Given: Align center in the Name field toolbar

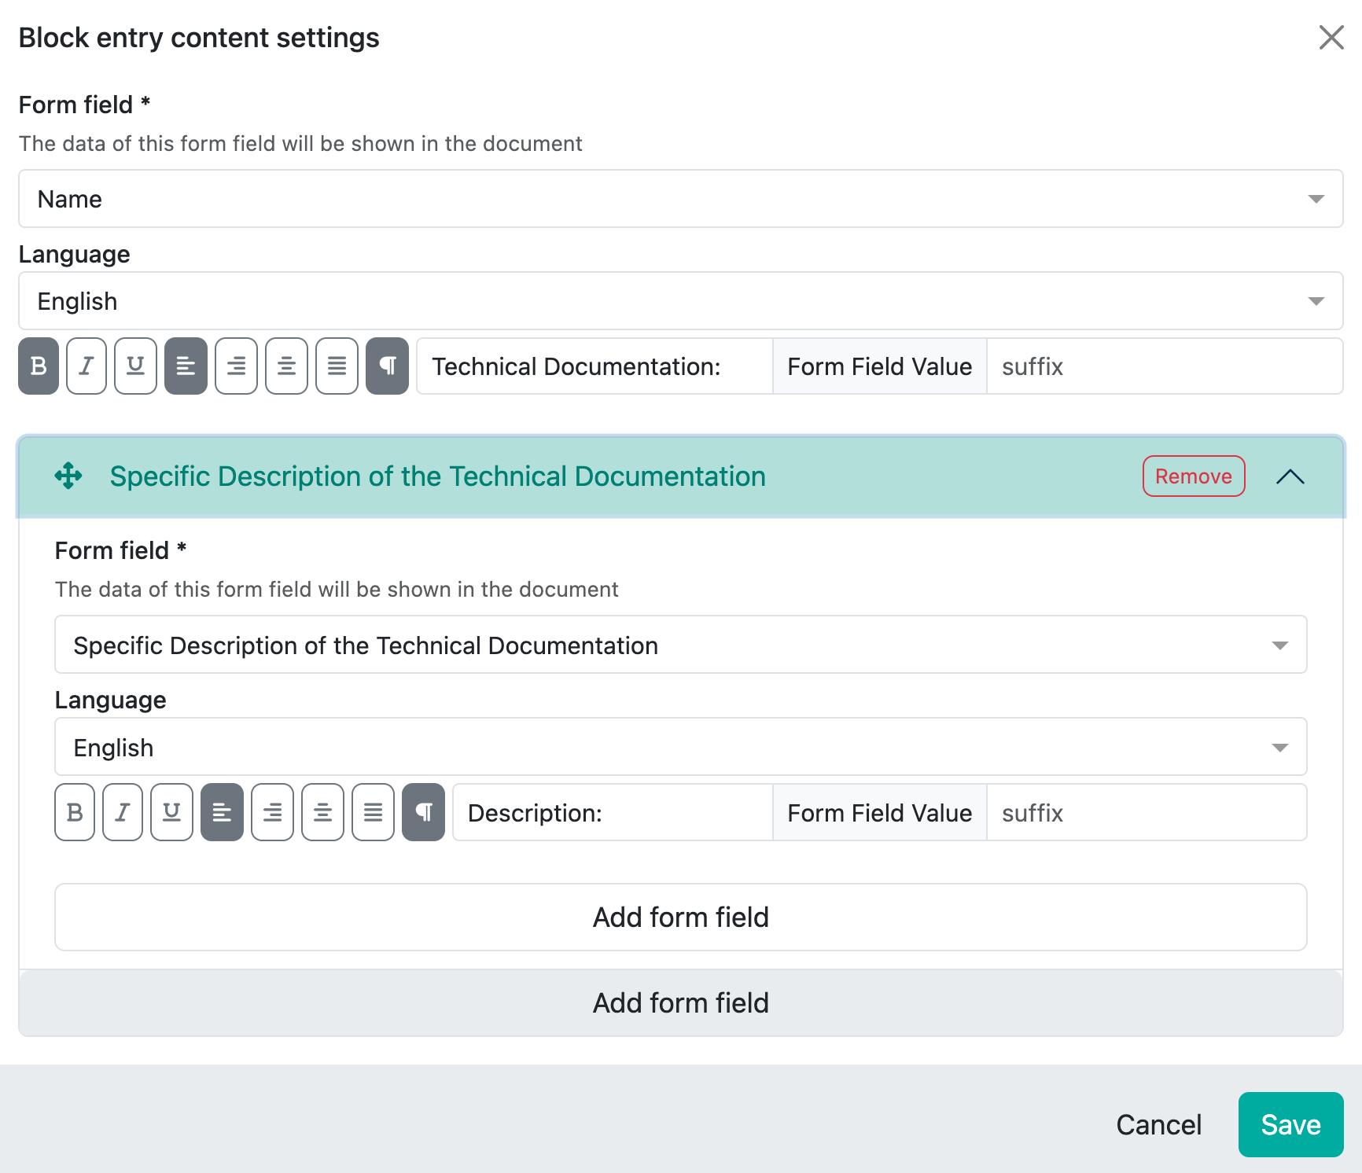Looking at the screenshot, I should [x=286, y=366].
